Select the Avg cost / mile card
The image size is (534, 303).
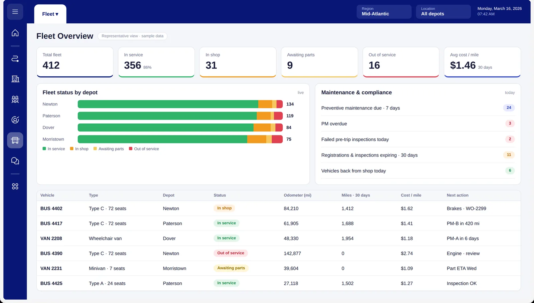coord(482,62)
